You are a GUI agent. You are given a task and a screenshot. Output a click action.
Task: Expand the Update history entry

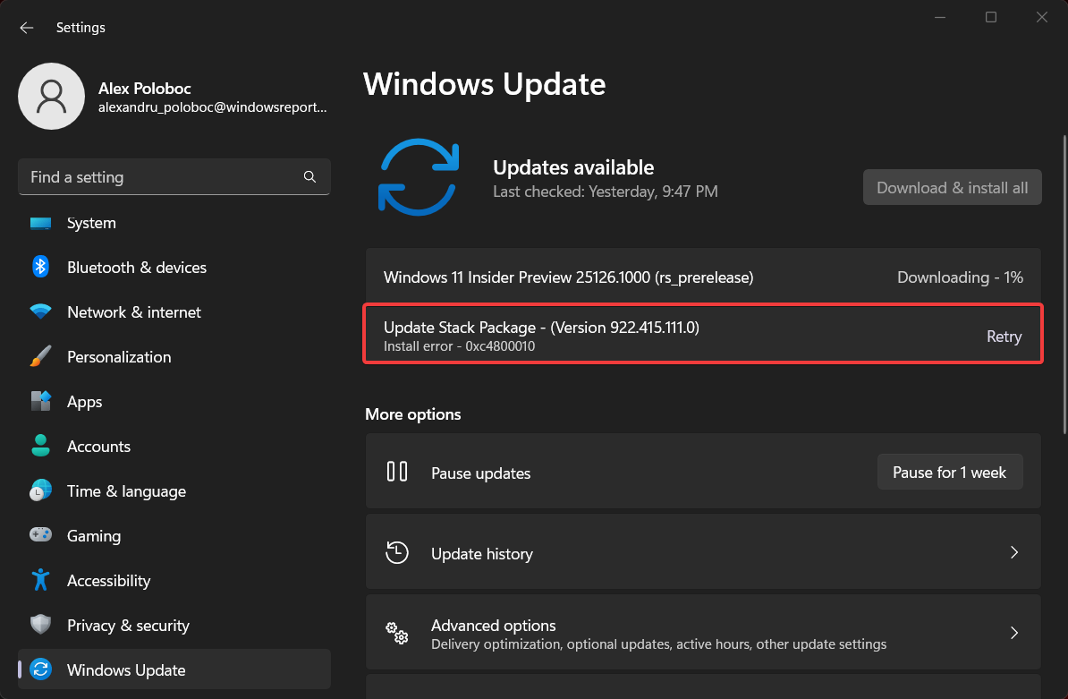click(1013, 552)
